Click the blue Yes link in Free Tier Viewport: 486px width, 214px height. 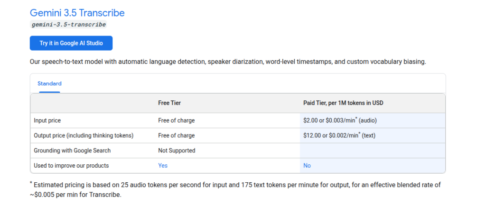tap(163, 166)
